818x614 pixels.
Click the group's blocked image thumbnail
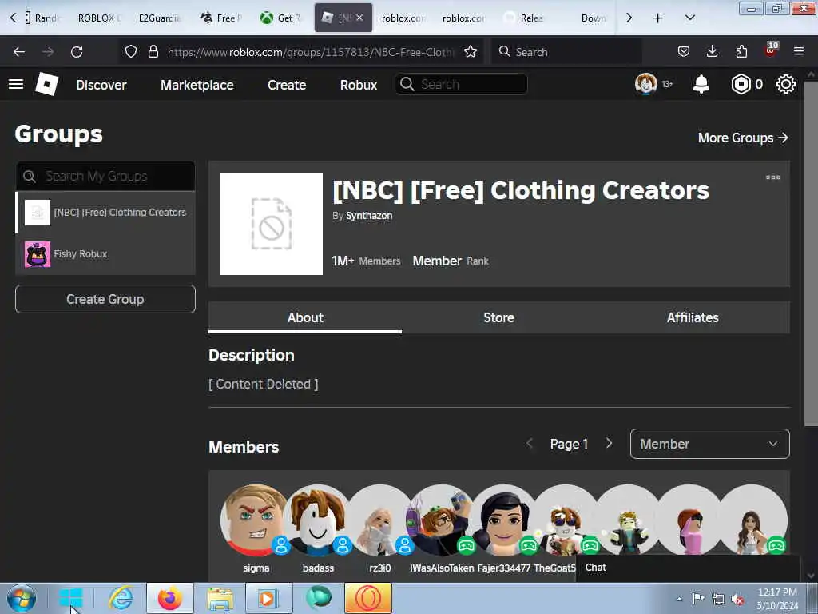[x=272, y=224]
